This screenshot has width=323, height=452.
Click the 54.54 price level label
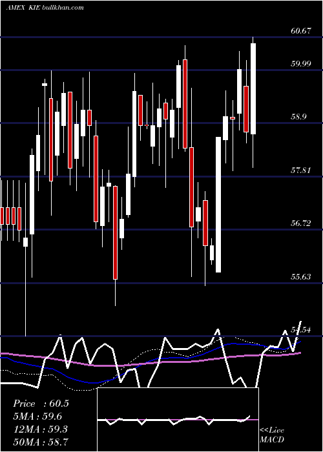pos(301,330)
